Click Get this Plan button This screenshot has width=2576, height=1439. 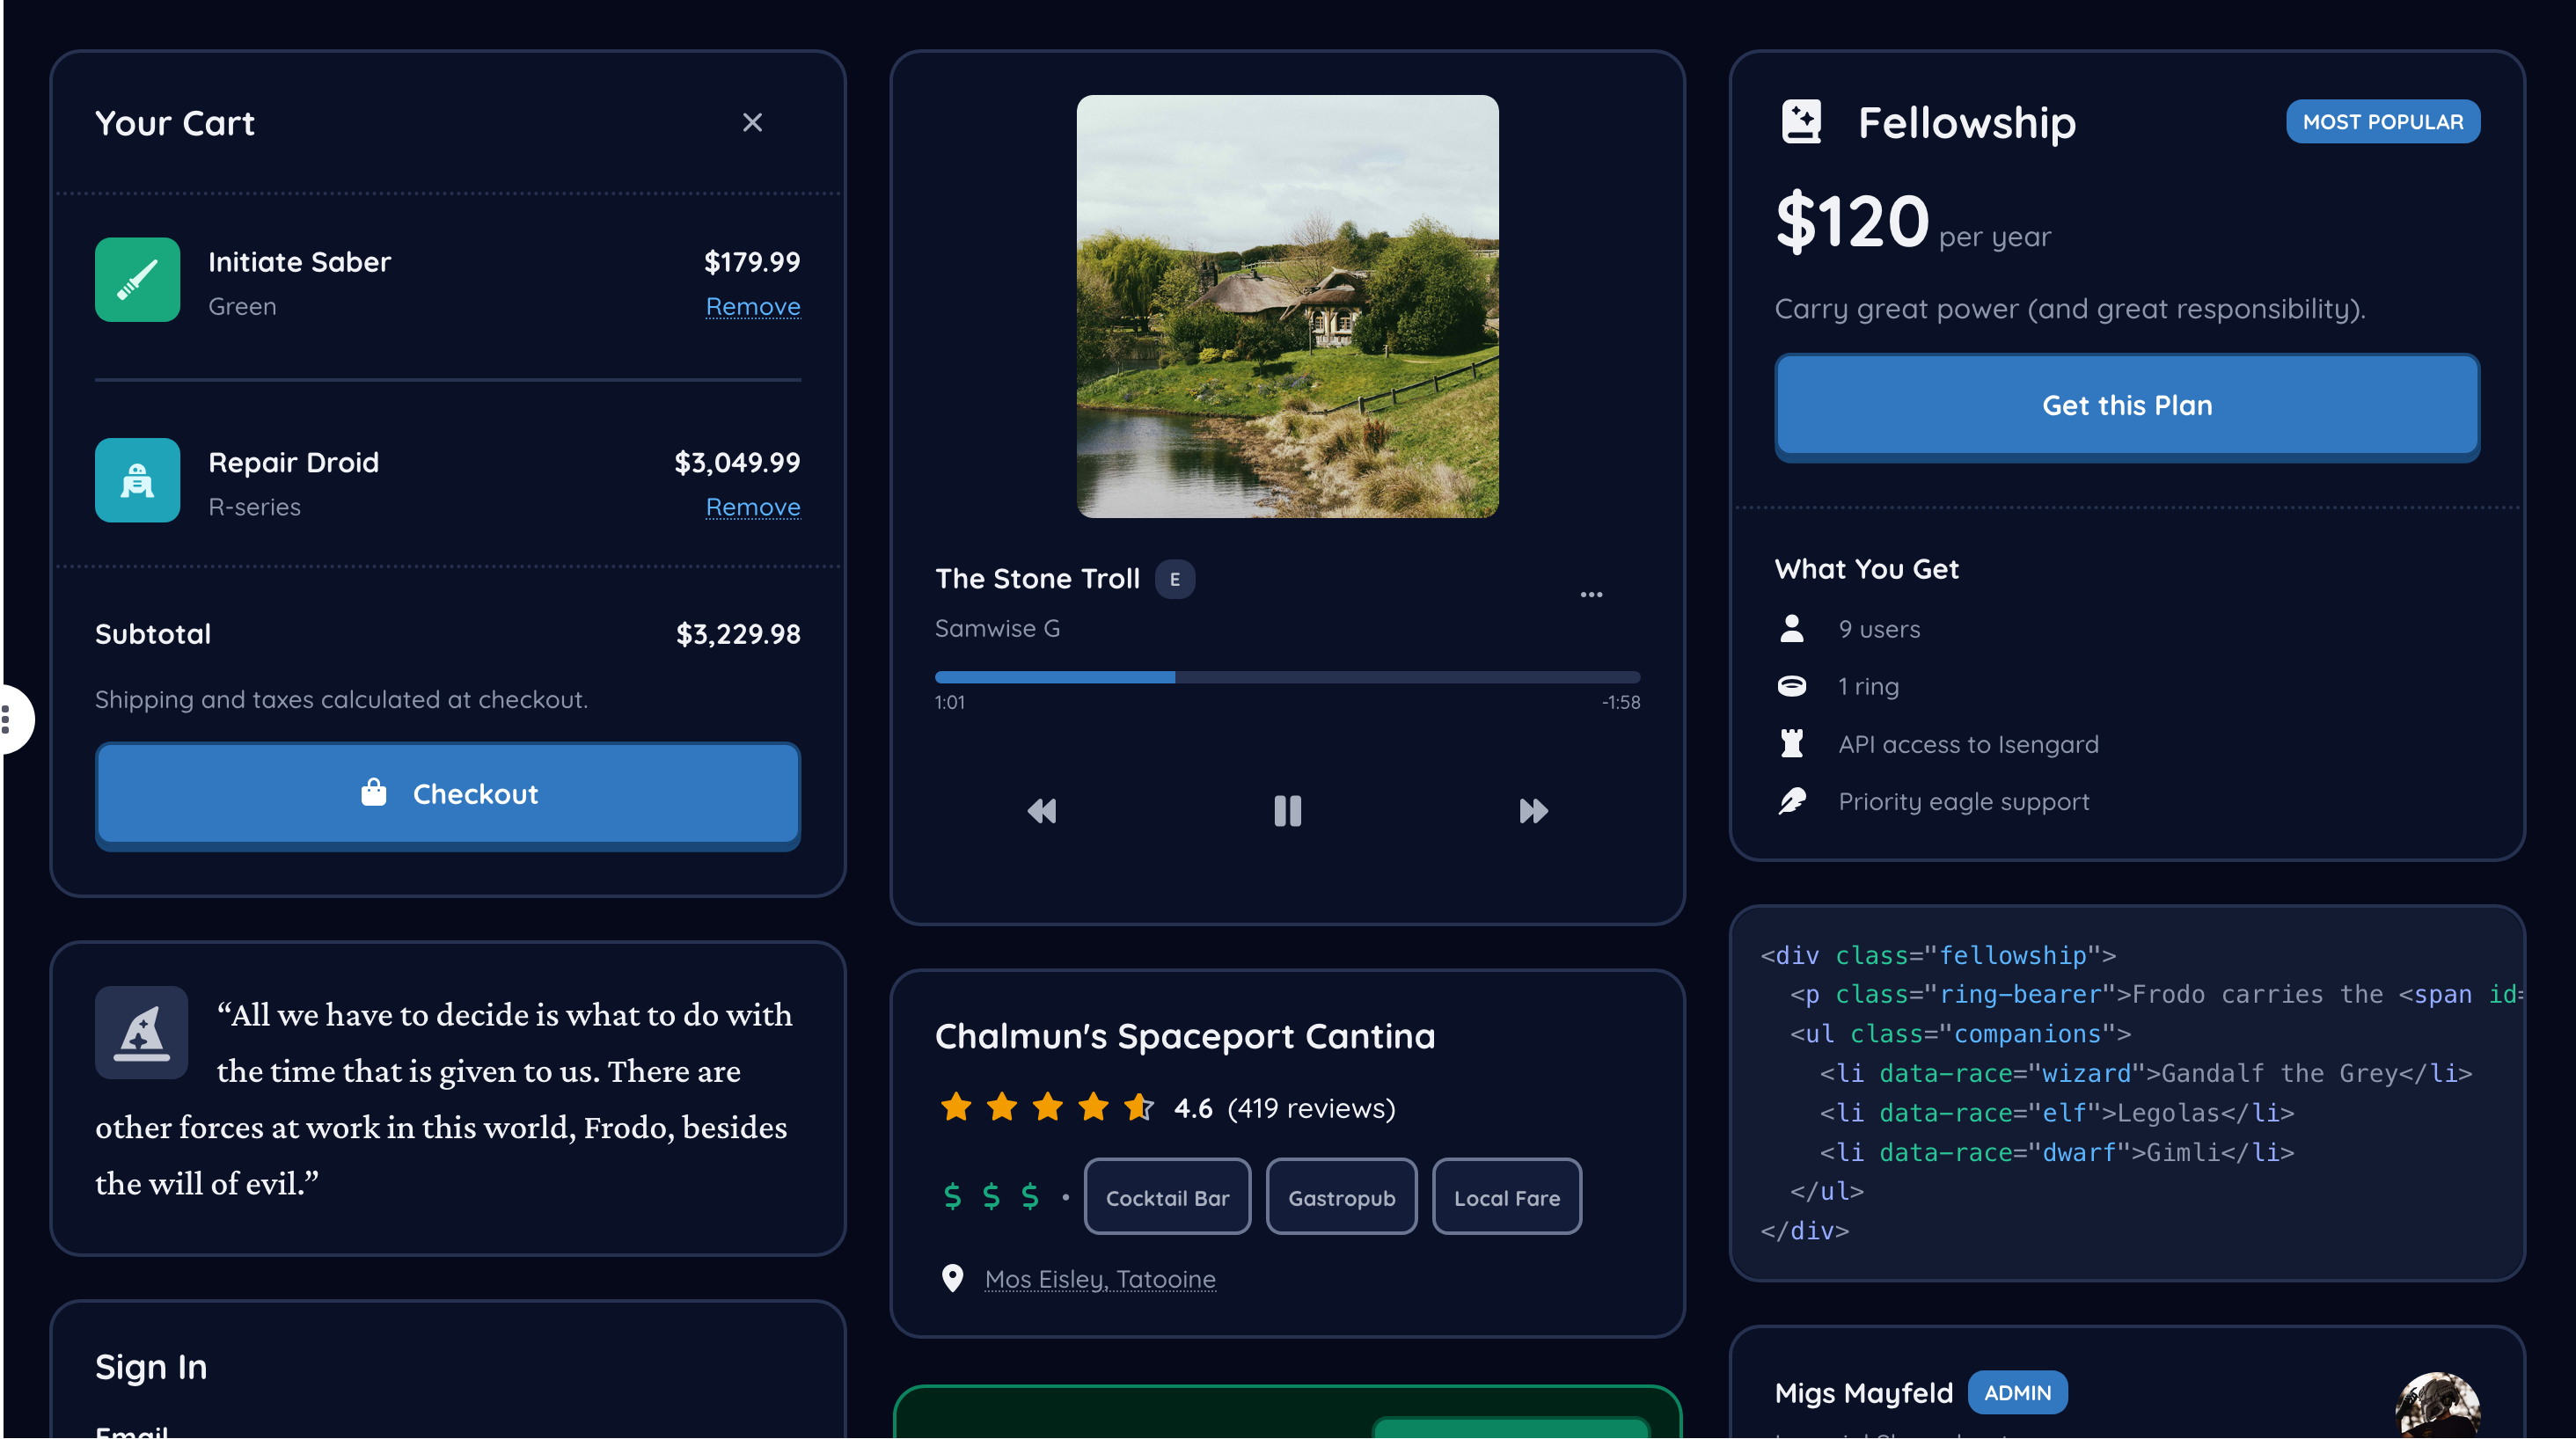coord(2127,406)
